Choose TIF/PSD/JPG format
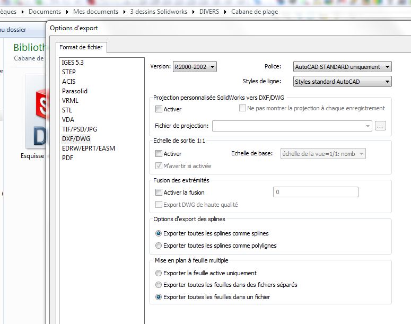This screenshot has height=324, width=411. coord(80,129)
